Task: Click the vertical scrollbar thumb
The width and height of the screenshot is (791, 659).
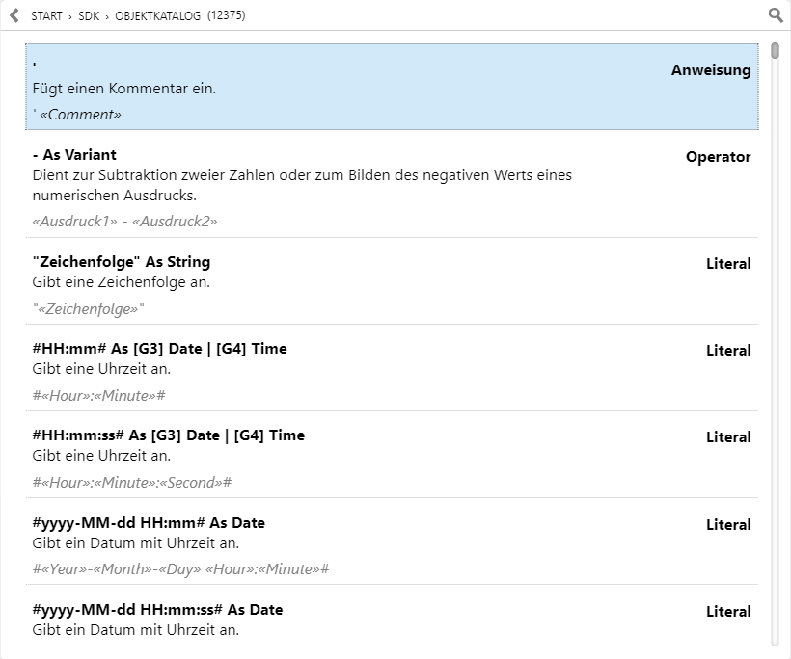Action: pyautogui.click(x=776, y=51)
